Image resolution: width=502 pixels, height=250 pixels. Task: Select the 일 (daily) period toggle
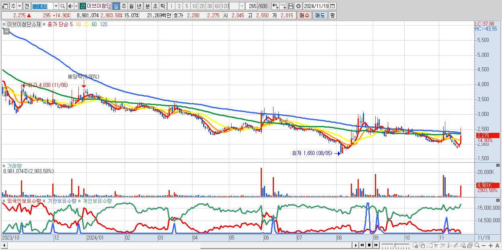point(116,6)
